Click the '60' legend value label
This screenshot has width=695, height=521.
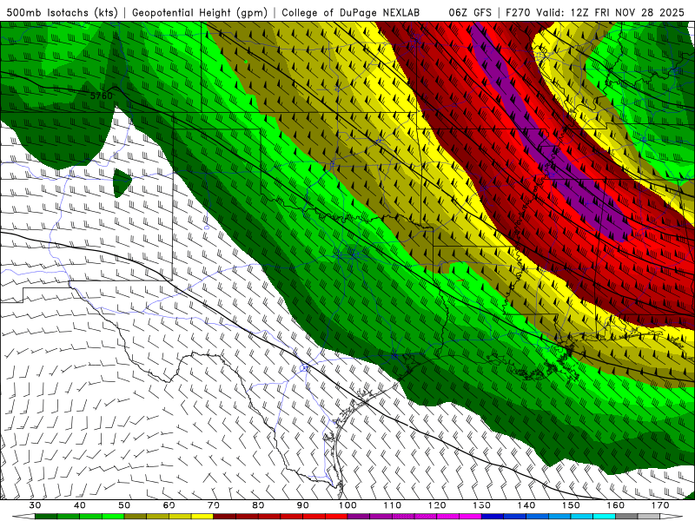click(169, 505)
